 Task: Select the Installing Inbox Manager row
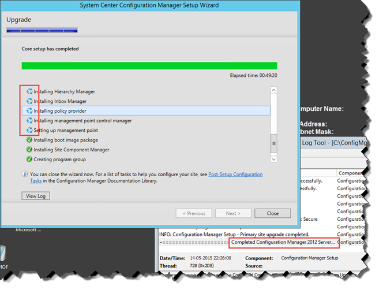point(146,101)
